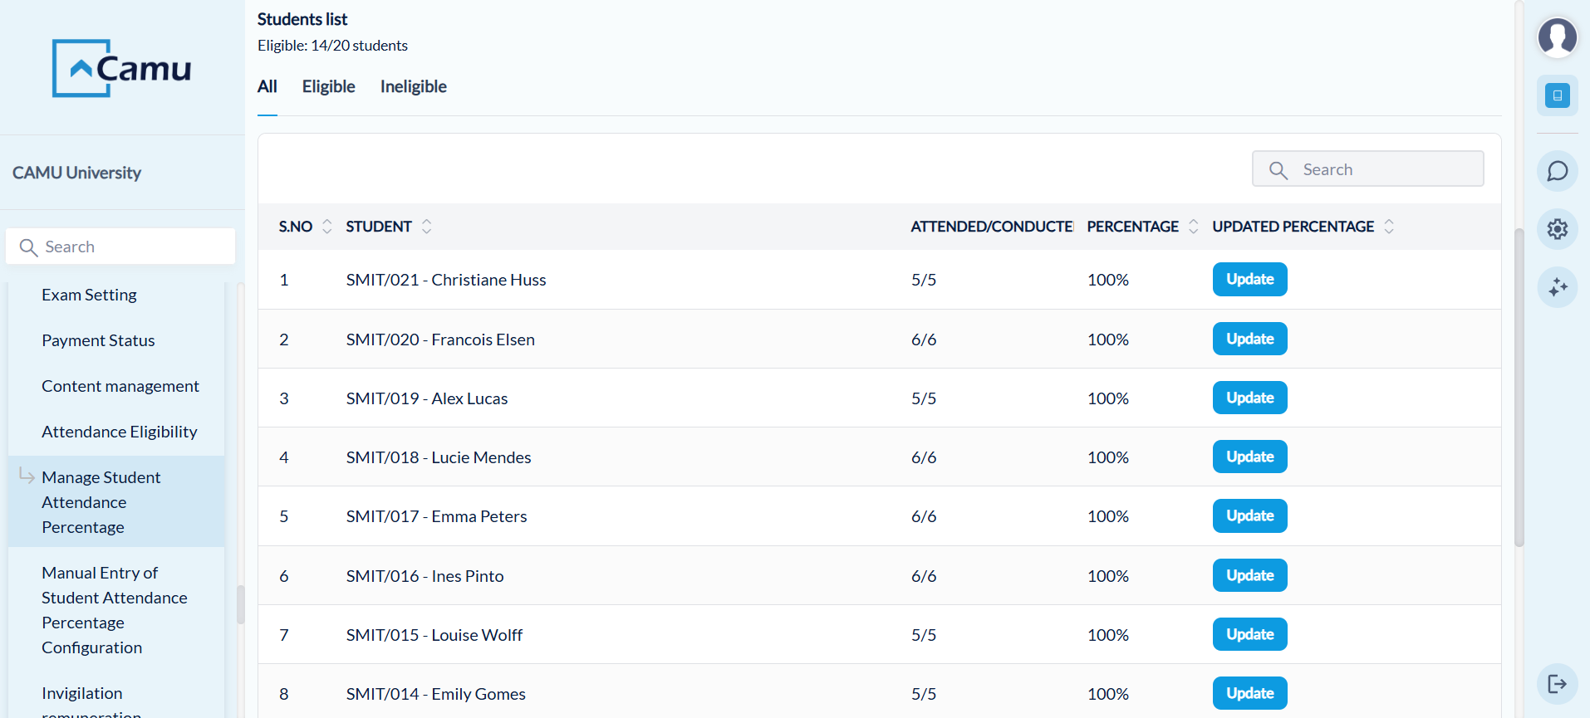Click the AI sparkles icon
1590x718 pixels.
1557,287
